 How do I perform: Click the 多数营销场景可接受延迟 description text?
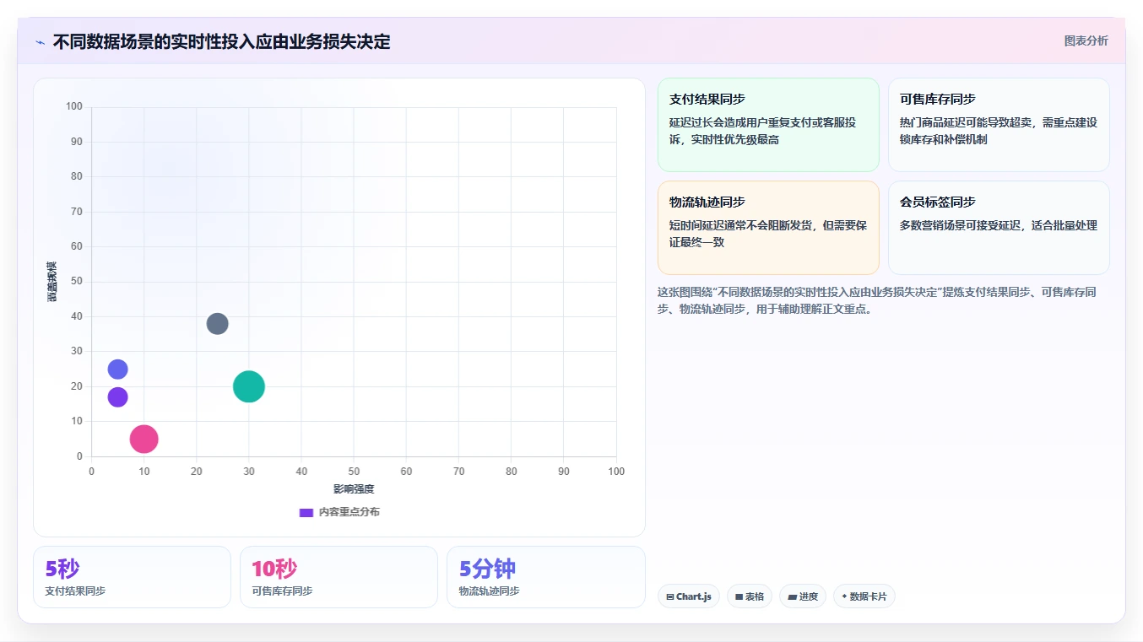coord(999,225)
